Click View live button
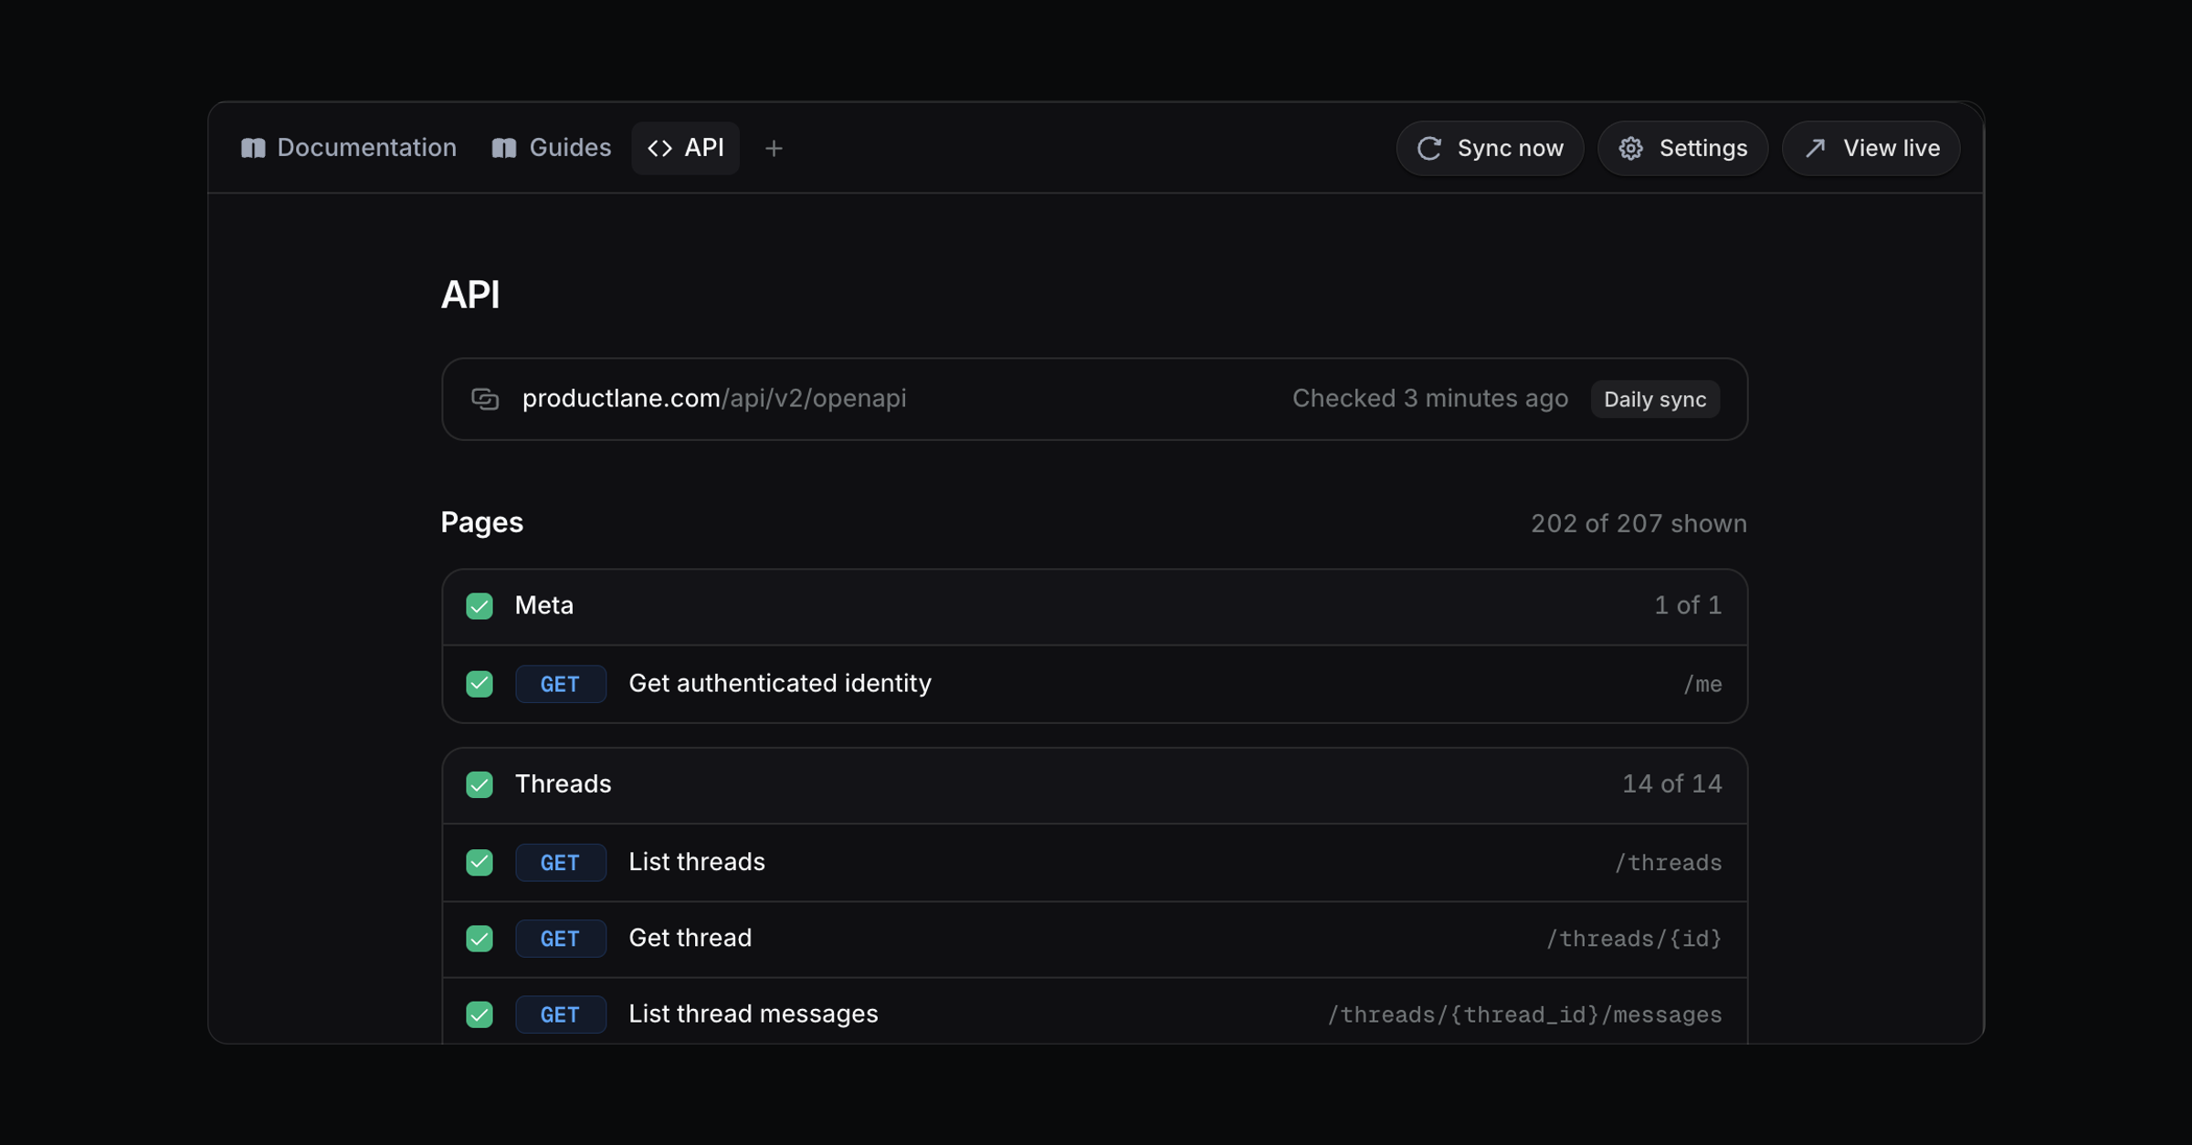 click(1871, 148)
